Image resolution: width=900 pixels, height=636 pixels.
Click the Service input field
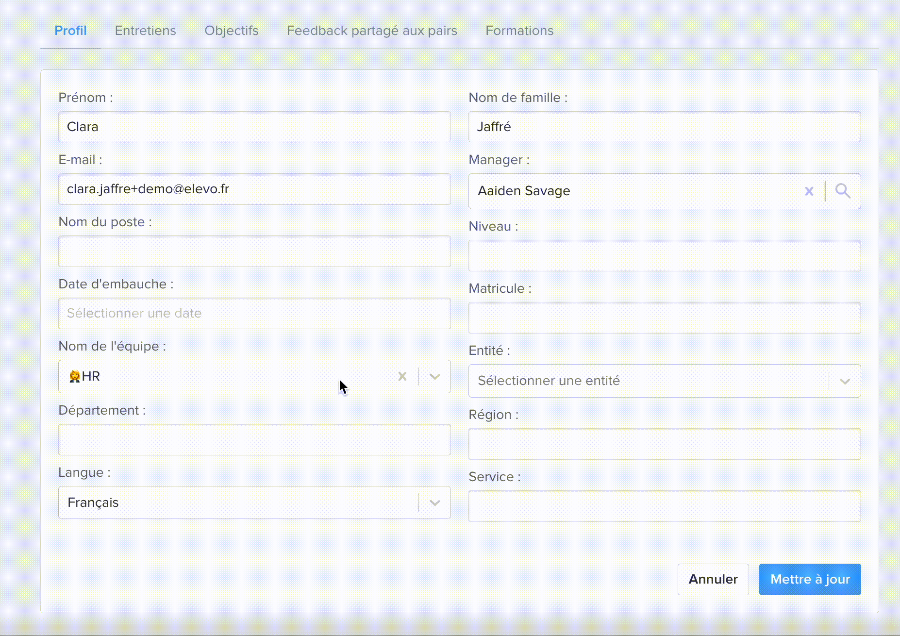coord(665,506)
